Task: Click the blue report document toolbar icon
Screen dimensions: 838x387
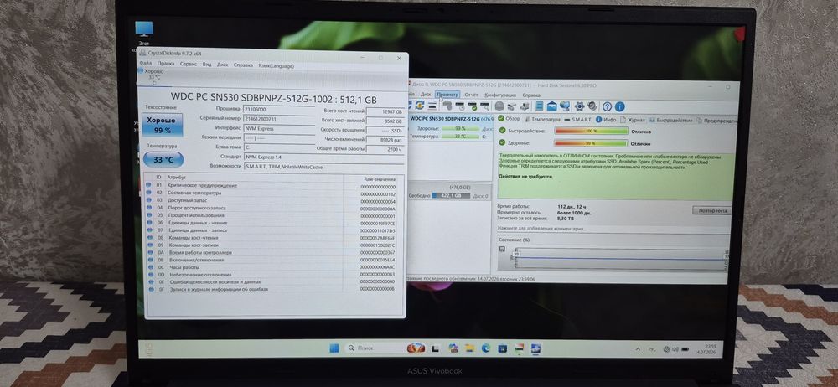Action: coord(539,106)
